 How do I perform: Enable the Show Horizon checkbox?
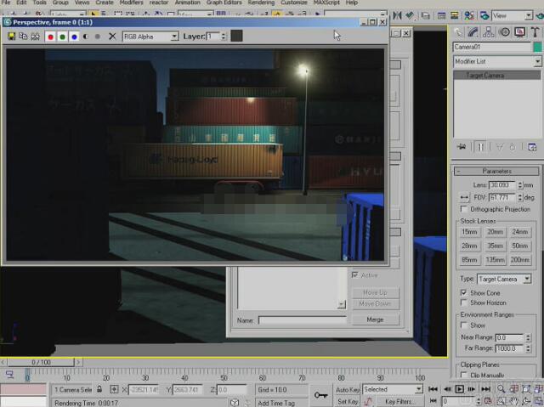click(464, 302)
